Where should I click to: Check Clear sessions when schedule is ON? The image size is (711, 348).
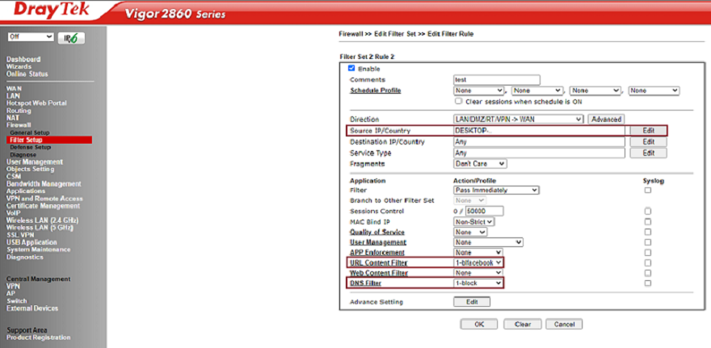click(459, 102)
